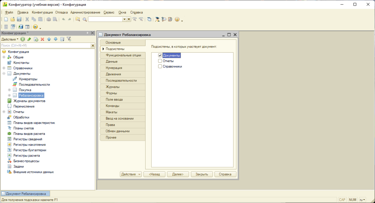Expand the Отчеты tree node
Viewport: 375px width, 203px height.
click(x=4, y=112)
